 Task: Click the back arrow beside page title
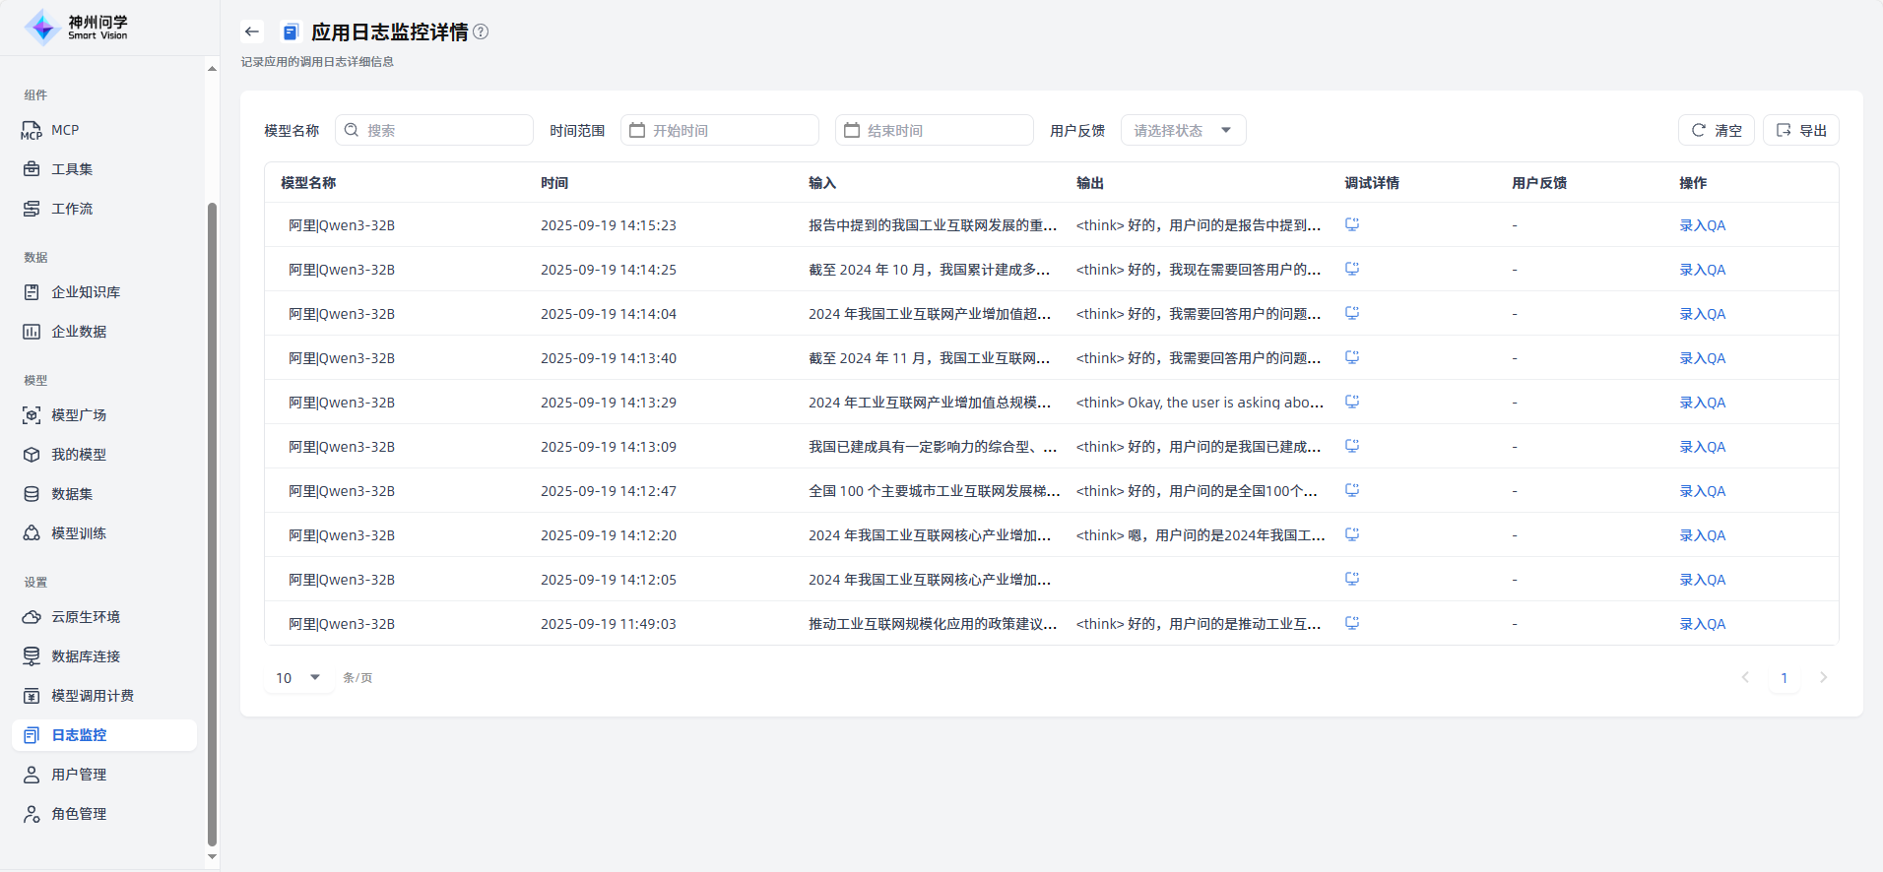(x=252, y=31)
